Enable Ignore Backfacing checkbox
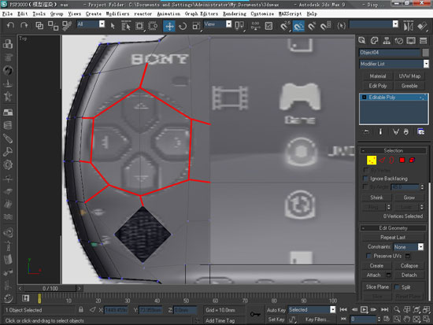 coord(366,179)
